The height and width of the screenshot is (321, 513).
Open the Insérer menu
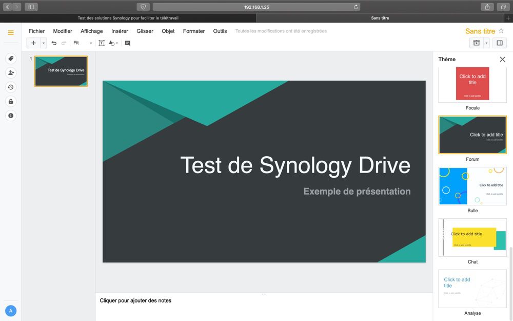[x=120, y=31]
